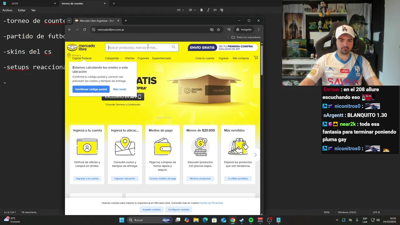Open Chrome media controls icon
This screenshot has width=400, height=225.
tap(229, 30)
